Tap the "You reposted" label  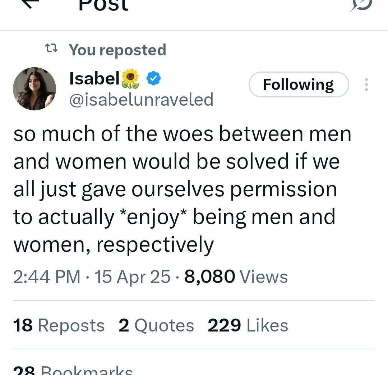point(117,50)
